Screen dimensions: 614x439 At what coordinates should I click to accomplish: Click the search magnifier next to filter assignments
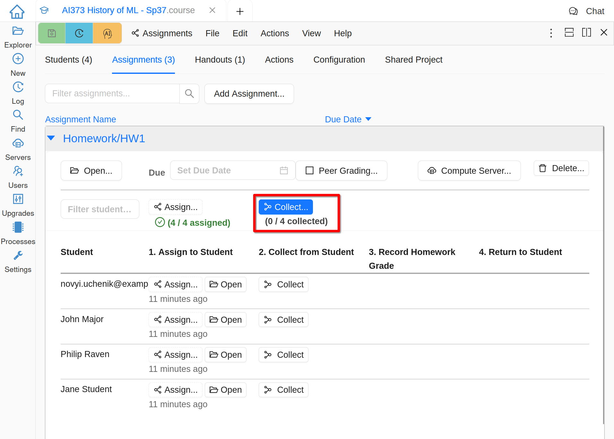[x=189, y=93]
